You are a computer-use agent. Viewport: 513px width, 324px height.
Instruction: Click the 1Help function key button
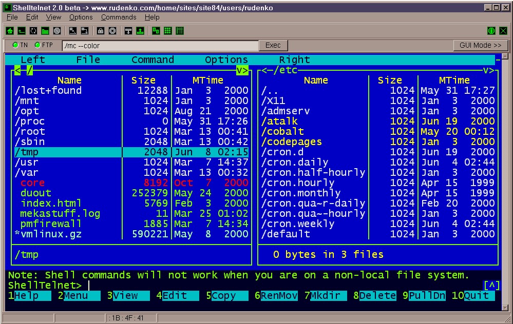[x=29, y=296]
